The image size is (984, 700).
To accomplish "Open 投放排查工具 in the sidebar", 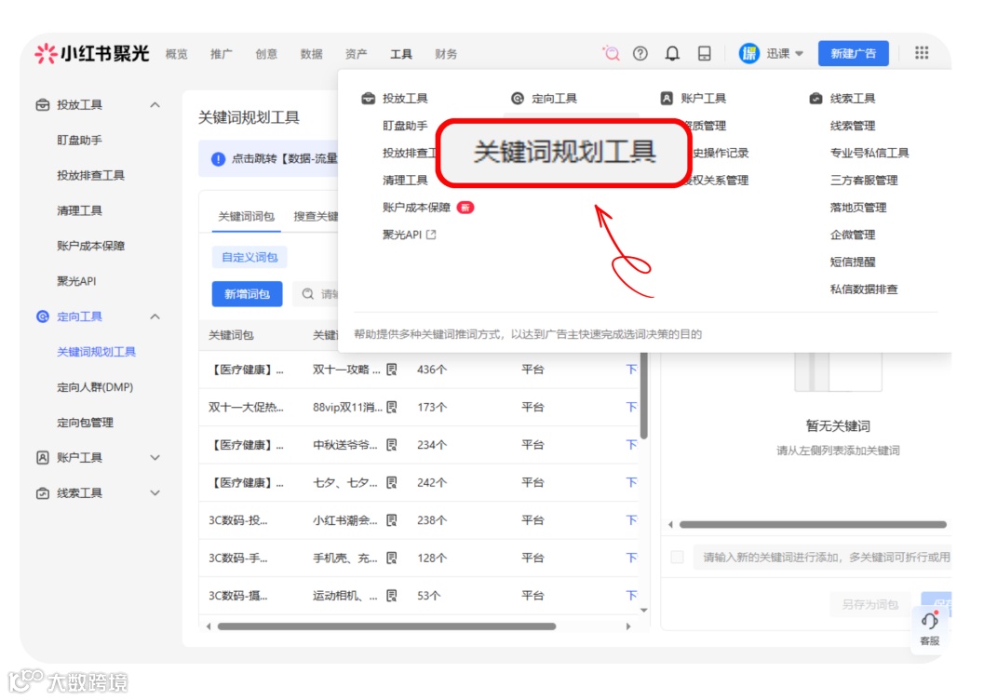I will tap(90, 175).
